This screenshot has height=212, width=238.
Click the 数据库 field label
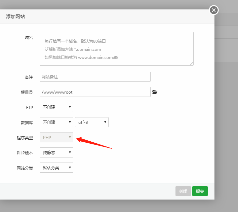coord(27,123)
